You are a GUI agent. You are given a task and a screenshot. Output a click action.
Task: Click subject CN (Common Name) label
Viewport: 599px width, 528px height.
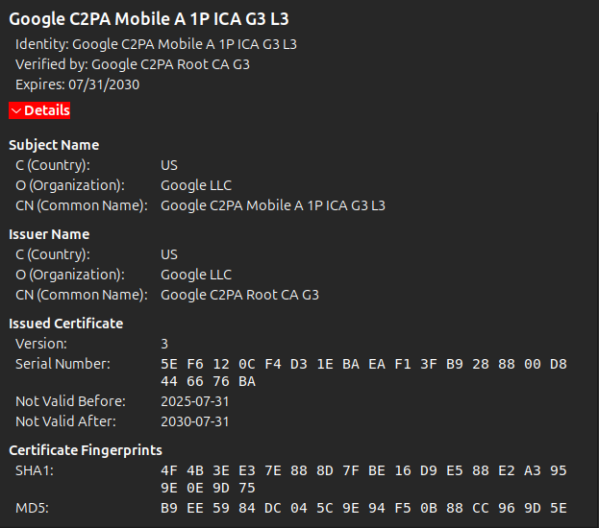tap(82, 205)
